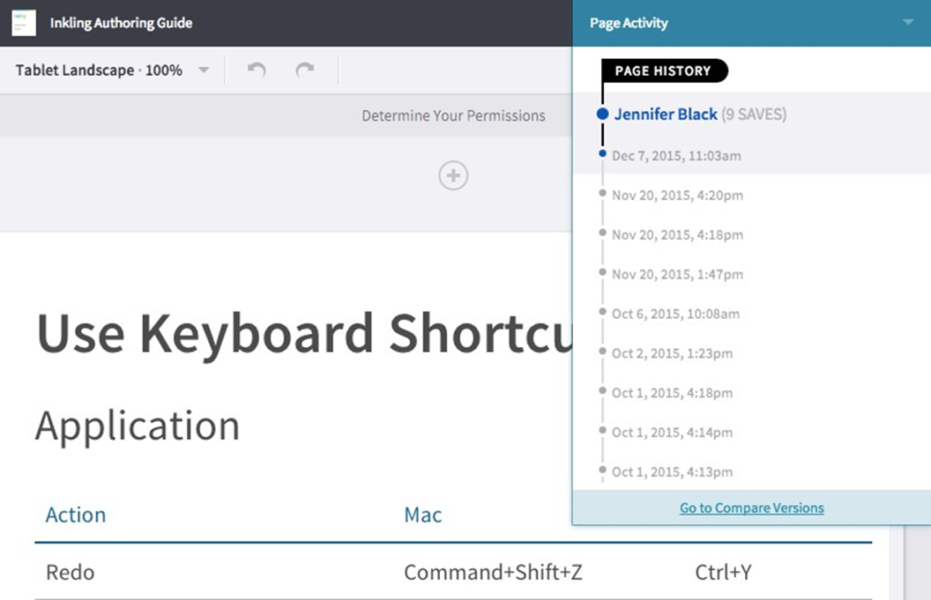
Task: Click the Undo arrow icon
Action: click(257, 70)
